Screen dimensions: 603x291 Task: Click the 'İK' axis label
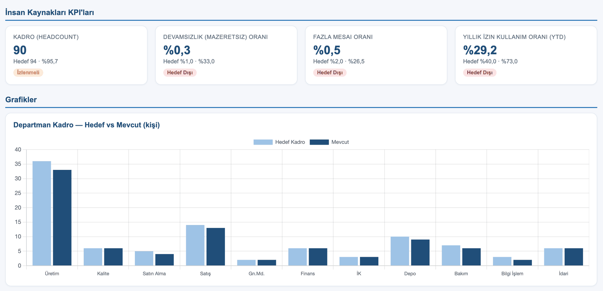[359, 274]
